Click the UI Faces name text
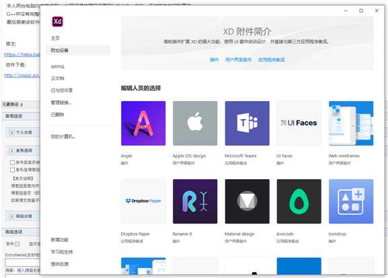Viewport: 388px width, 278px height. pos(284,156)
